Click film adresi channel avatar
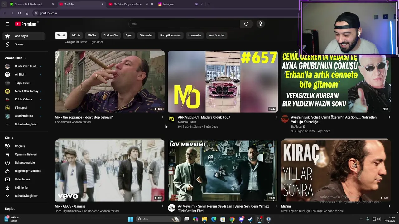399x224 pixels. click(171, 208)
